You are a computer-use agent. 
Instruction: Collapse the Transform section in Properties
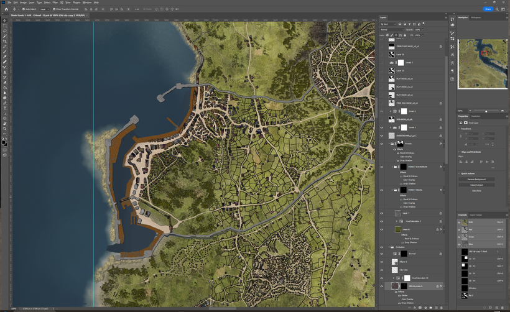coord(459,129)
